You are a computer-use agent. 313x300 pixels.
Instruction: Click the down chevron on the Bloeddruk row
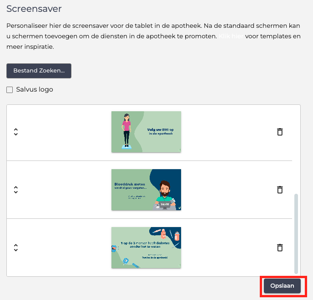(15, 192)
